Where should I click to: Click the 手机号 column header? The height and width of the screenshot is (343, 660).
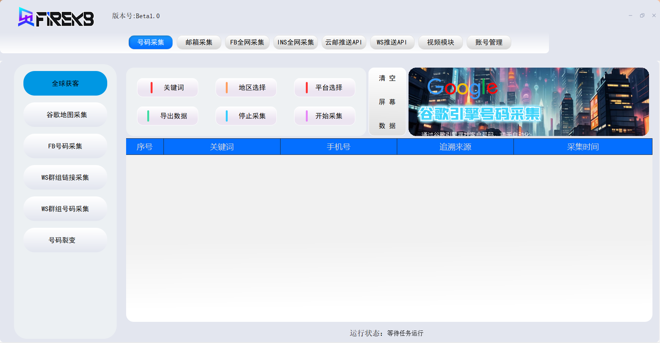point(338,147)
